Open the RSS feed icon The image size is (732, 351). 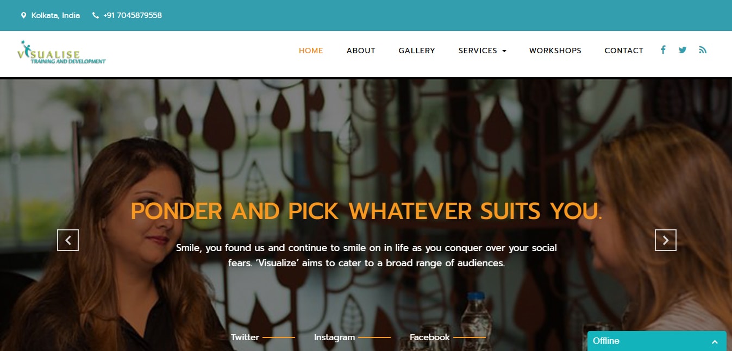(x=703, y=50)
